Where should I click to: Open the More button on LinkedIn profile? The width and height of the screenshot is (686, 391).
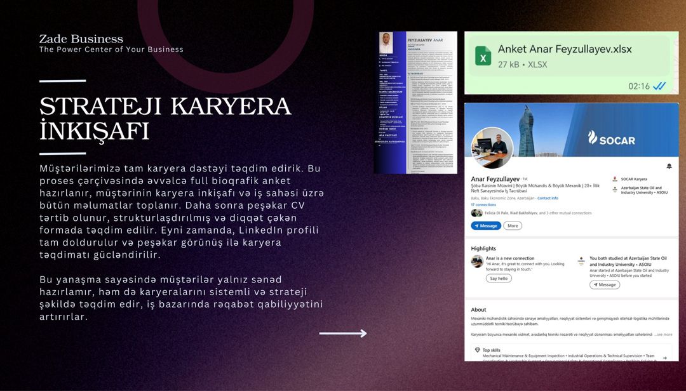tap(513, 226)
